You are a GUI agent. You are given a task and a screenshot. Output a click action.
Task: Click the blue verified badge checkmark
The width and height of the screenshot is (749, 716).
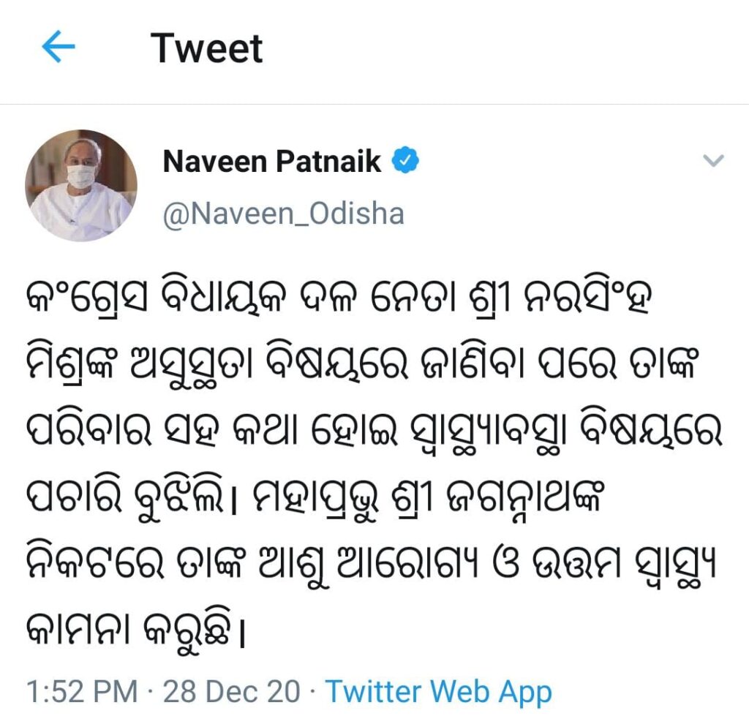coord(405,160)
